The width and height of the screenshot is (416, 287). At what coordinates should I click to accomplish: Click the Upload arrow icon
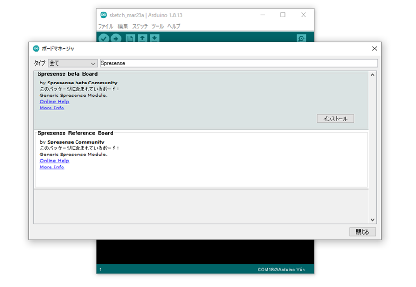pos(116,38)
